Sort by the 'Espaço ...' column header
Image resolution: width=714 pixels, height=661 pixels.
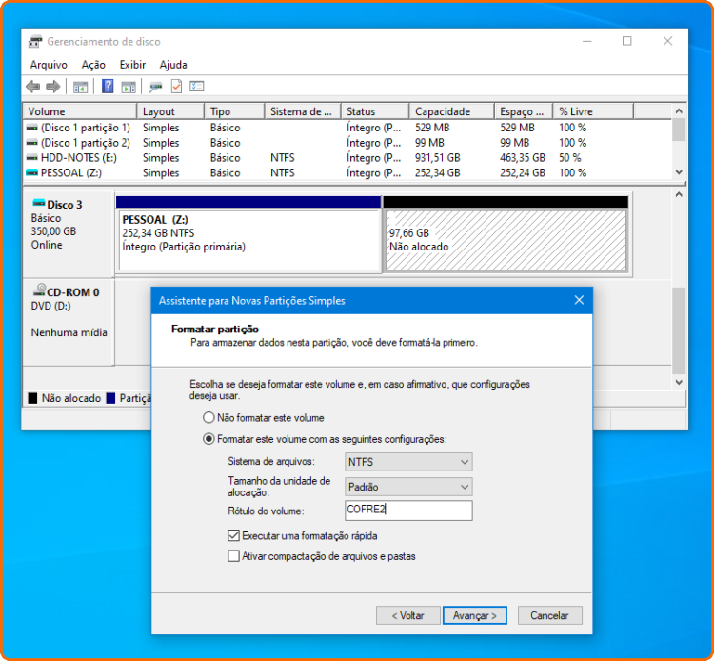point(524,111)
